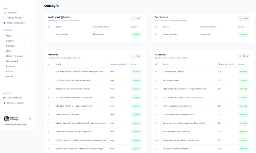256x153 pixels.
Task: Show all records with Yaklaşan Eğitimler Tümü button
Action: [136, 19]
